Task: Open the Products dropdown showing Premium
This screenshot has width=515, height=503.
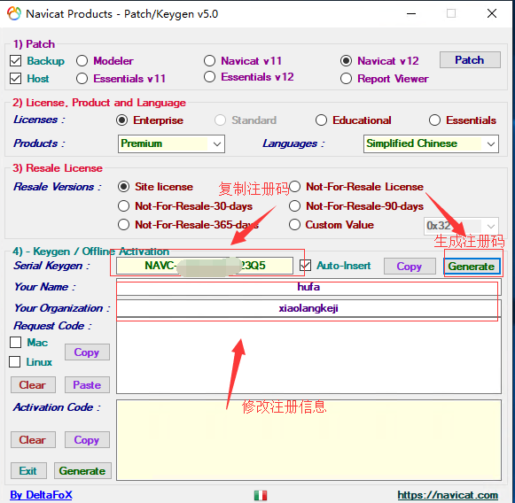Action: pyautogui.click(x=171, y=143)
